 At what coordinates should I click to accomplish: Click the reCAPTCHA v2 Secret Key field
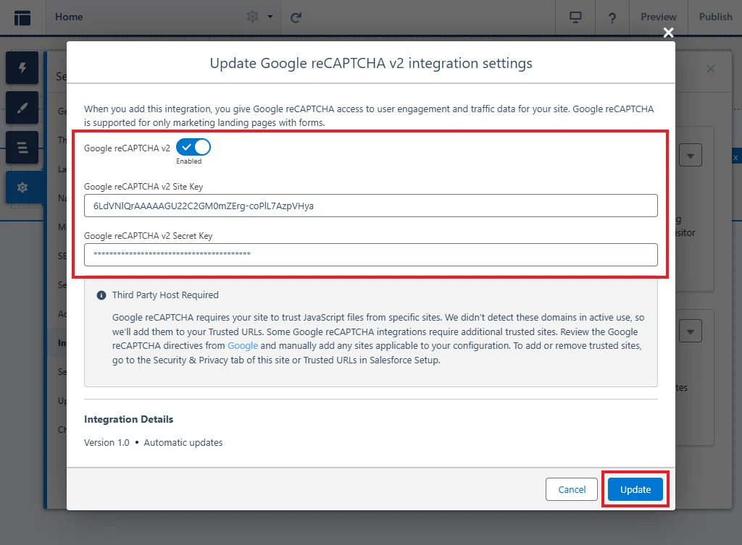[x=371, y=255]
